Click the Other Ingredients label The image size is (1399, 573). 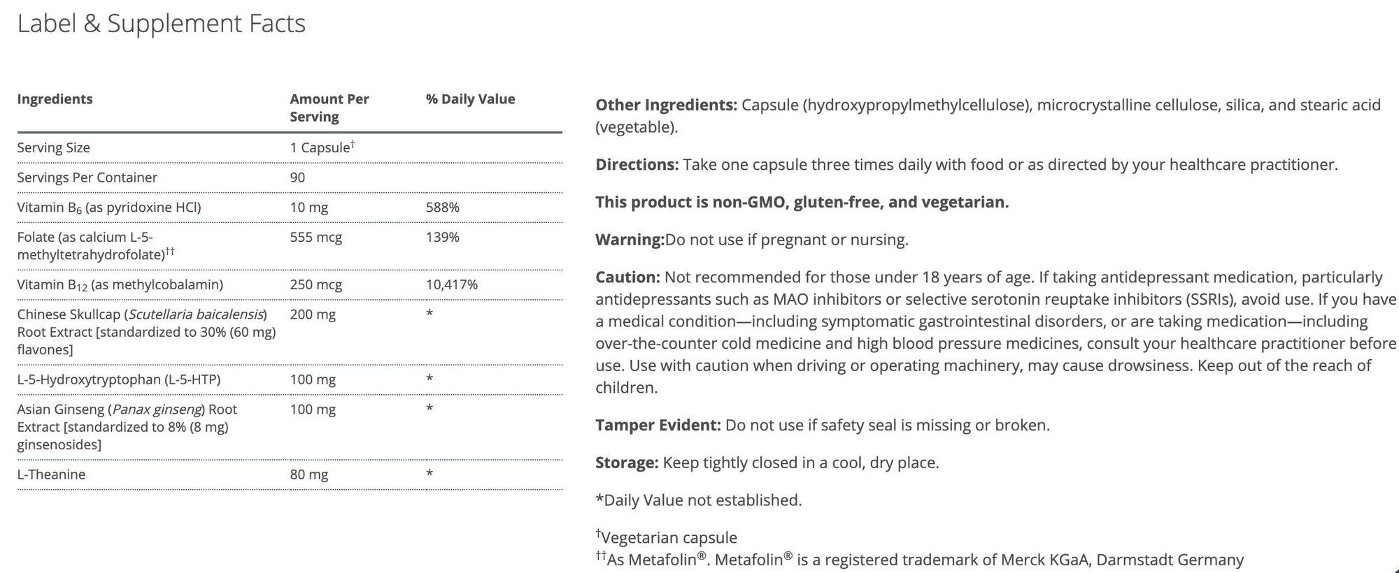[665, 105]
